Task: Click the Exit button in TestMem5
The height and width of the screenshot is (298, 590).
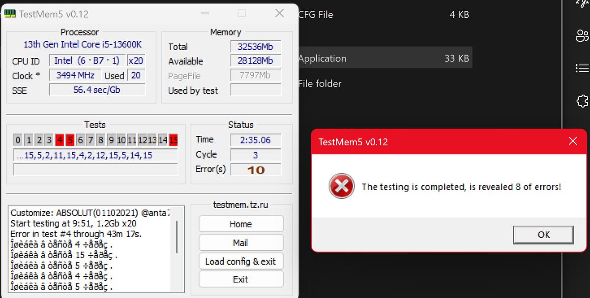Action: [241, 279]
